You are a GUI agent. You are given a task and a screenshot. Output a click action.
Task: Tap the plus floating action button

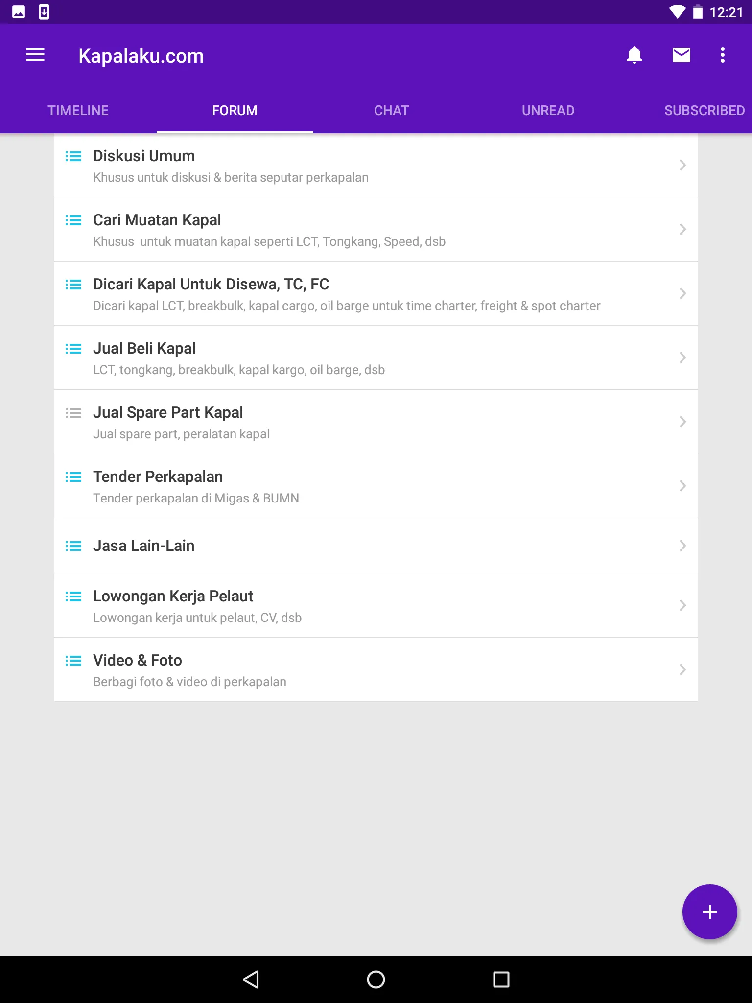(710, 912)
